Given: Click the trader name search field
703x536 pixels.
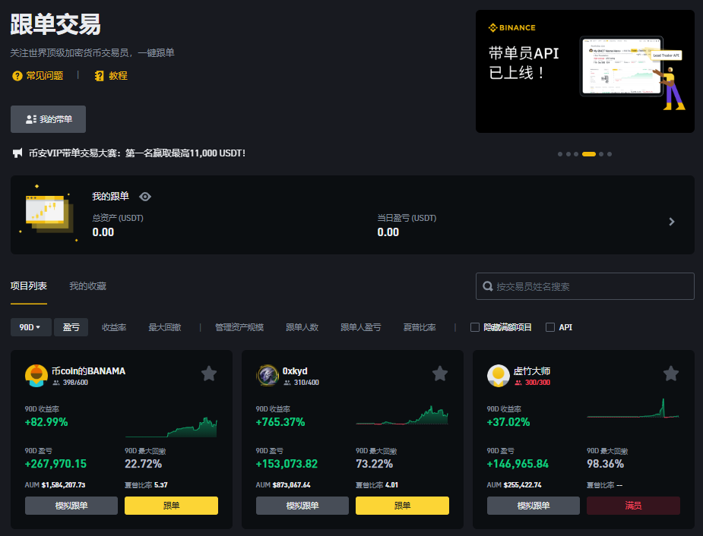Looking at the screenshot, I should point(585,286).
